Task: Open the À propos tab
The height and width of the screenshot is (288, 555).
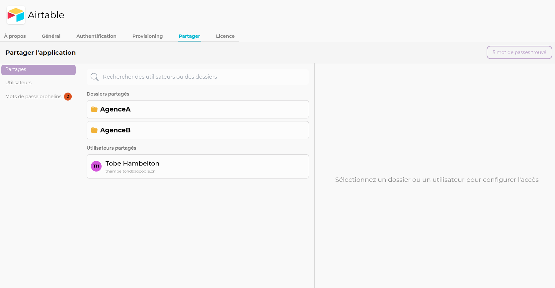Action: (15, 36)
